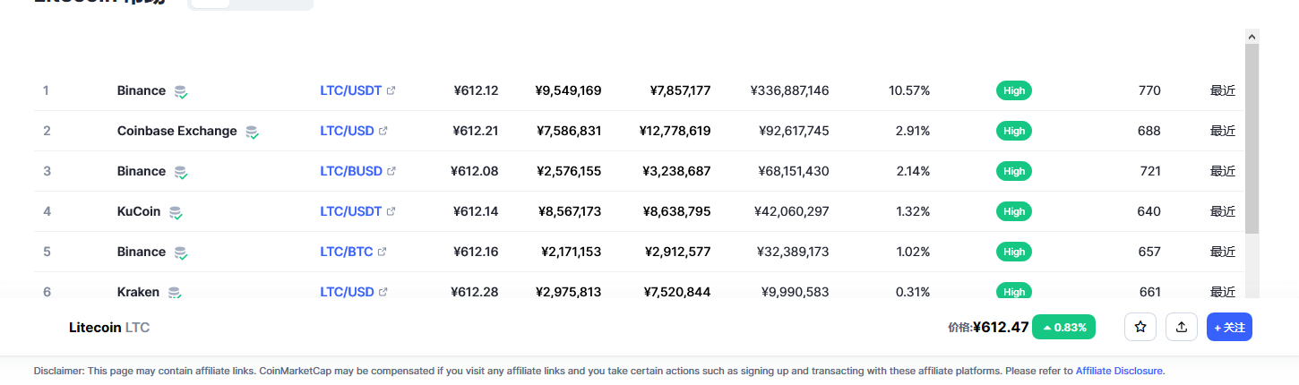Open the LTC/USD pair on Coinbase Exchange
Screen dimensions: 1299x385
tap(347, 131)
